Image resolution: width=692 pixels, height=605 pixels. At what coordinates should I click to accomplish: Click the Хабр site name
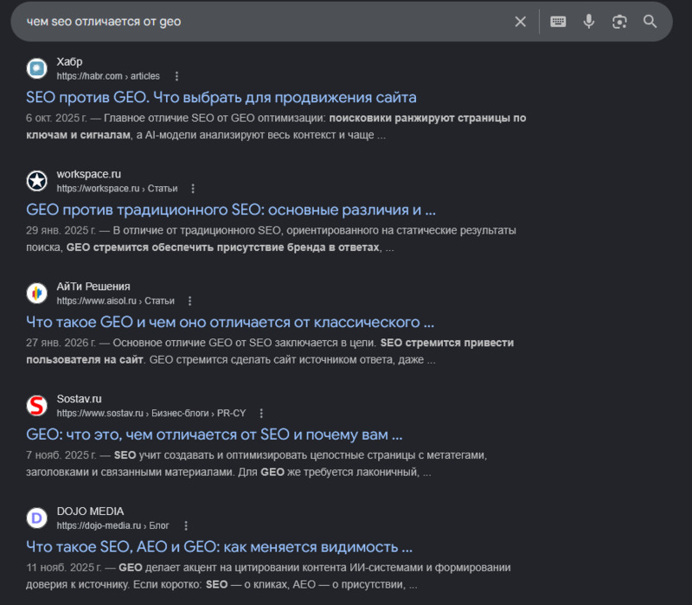(69, 61)
